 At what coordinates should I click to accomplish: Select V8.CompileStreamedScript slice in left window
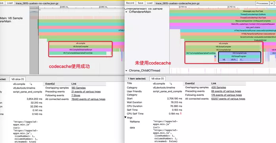click(x=80, y=50)
